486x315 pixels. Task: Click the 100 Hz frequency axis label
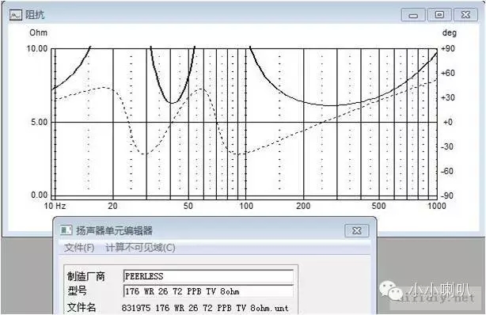pos(246,206)
